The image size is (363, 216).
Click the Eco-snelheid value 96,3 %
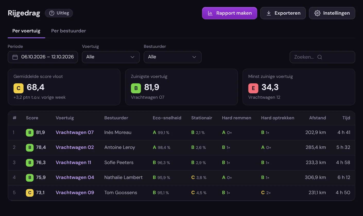point(163,163)
